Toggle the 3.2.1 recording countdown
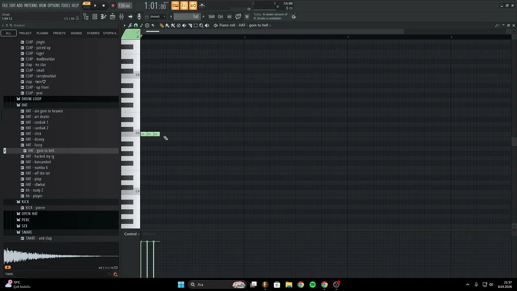Viewport: 517px width, 291px height. (x=184, y=6)
